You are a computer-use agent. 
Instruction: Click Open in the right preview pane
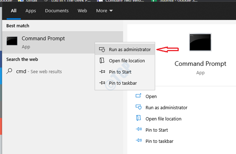coord(151,96)
